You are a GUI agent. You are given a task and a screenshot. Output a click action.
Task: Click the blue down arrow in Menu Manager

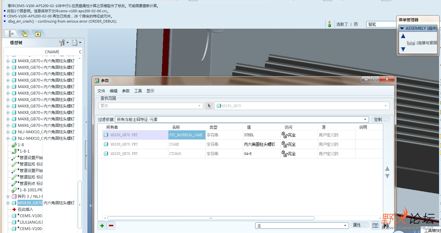tap(403, 49)
